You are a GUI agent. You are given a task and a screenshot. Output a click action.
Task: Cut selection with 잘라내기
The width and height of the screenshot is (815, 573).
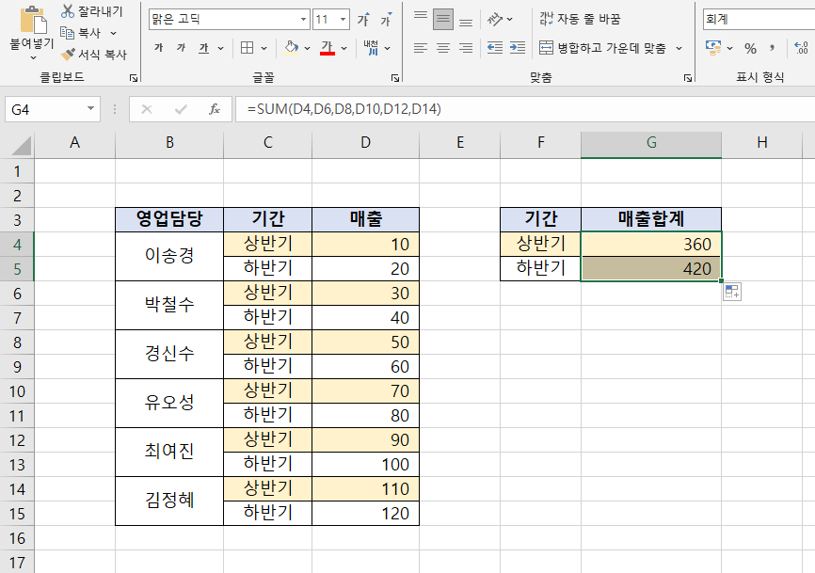92,11
